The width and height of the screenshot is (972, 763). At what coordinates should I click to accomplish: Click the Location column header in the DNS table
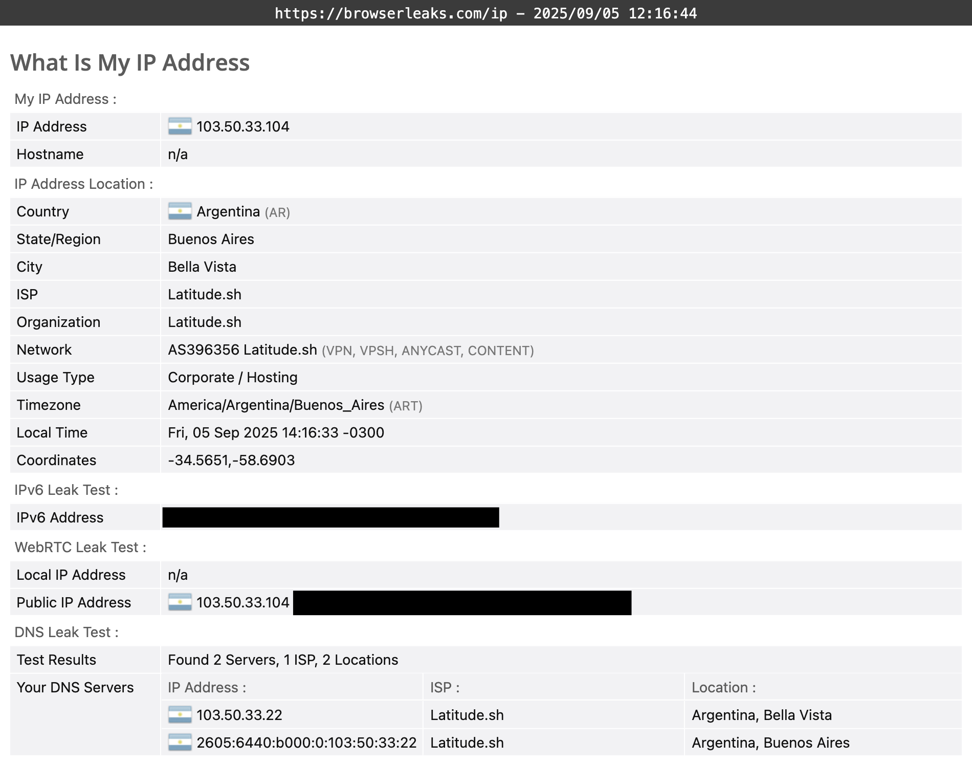[723, 687]
